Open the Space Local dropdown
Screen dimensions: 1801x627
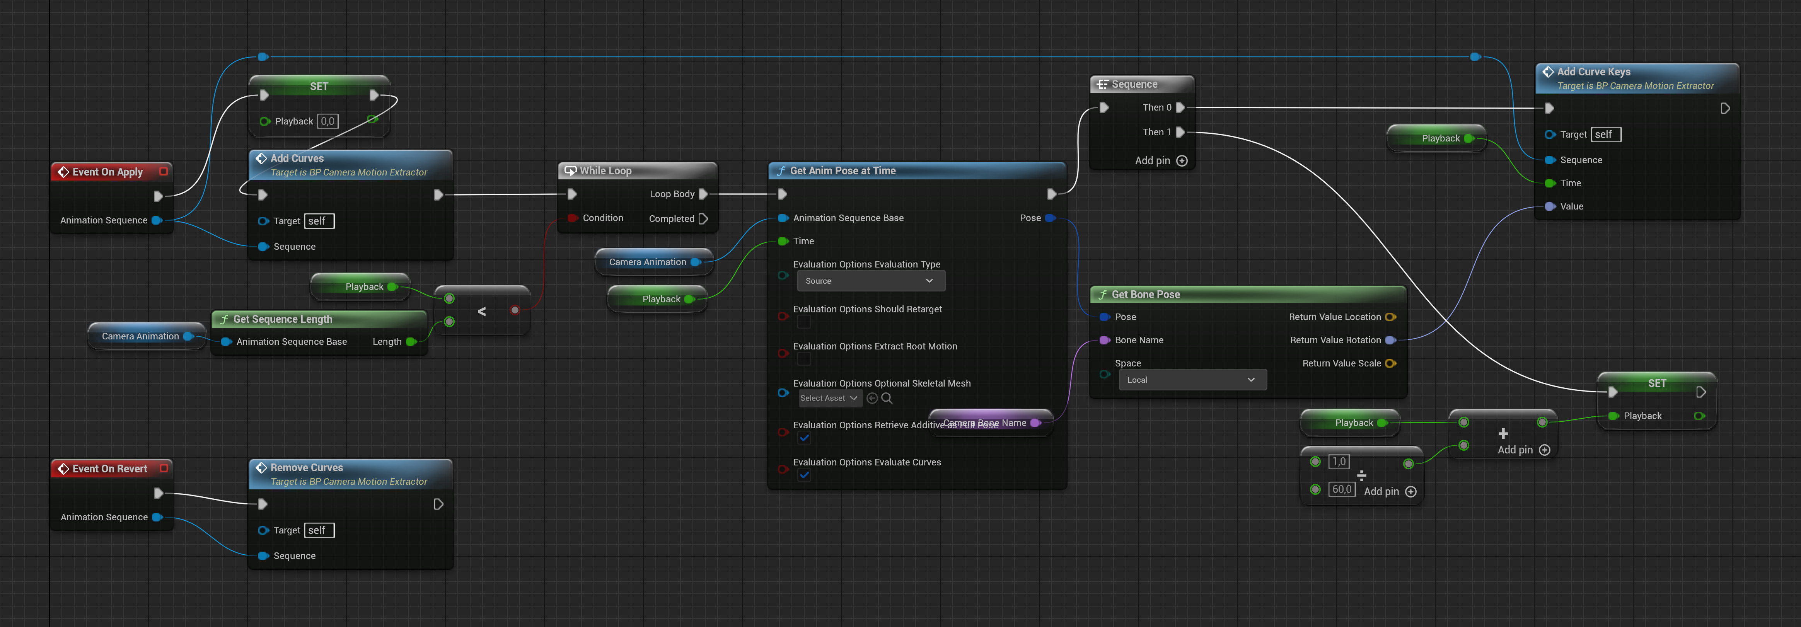click(1192, 380)
